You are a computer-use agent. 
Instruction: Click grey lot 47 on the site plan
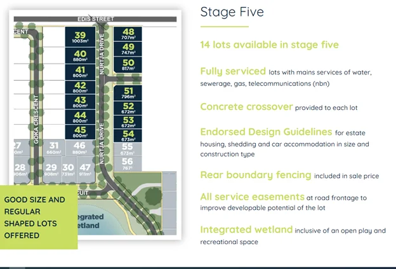pyautogui.click(x=86, y=169)
